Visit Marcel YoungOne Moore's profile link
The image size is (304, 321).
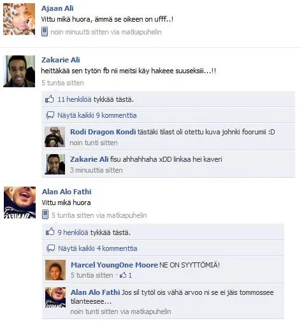click(x=114, y=265)
